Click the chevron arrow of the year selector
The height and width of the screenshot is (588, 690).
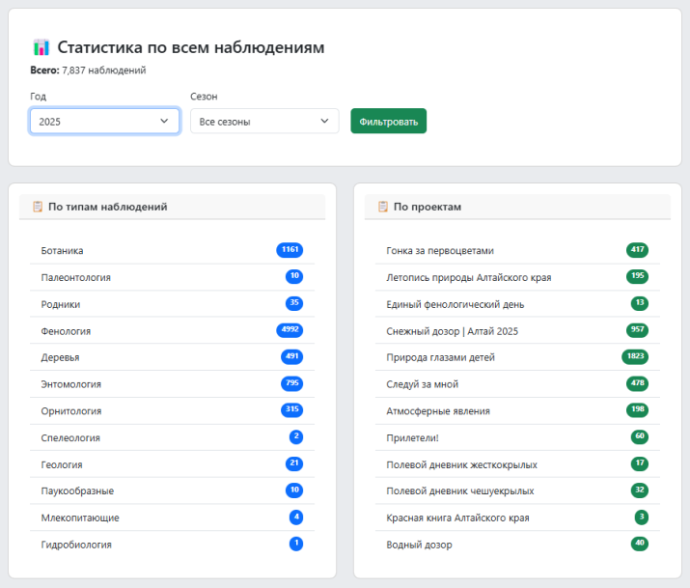coord(164,122)
